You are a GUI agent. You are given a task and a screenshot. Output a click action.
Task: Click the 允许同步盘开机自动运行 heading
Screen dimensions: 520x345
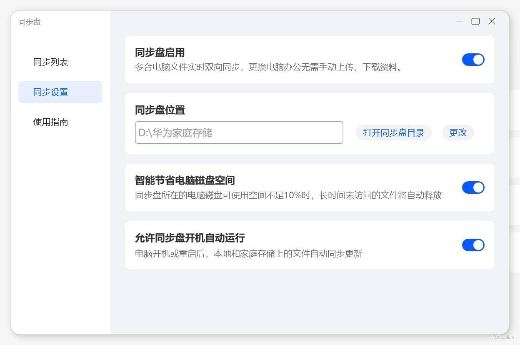click(x=190, y=238)
